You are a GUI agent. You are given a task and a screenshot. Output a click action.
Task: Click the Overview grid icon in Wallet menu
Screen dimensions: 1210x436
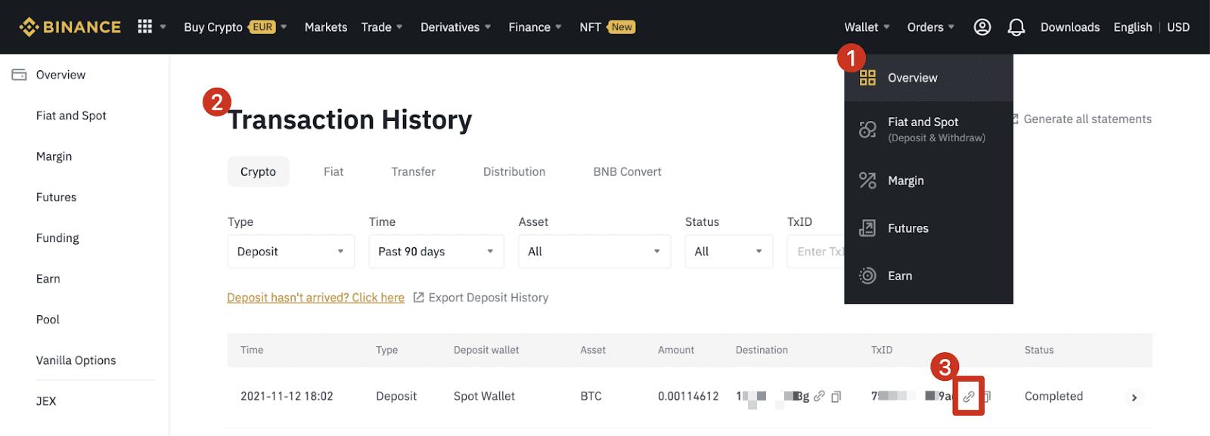click(867, 78)
